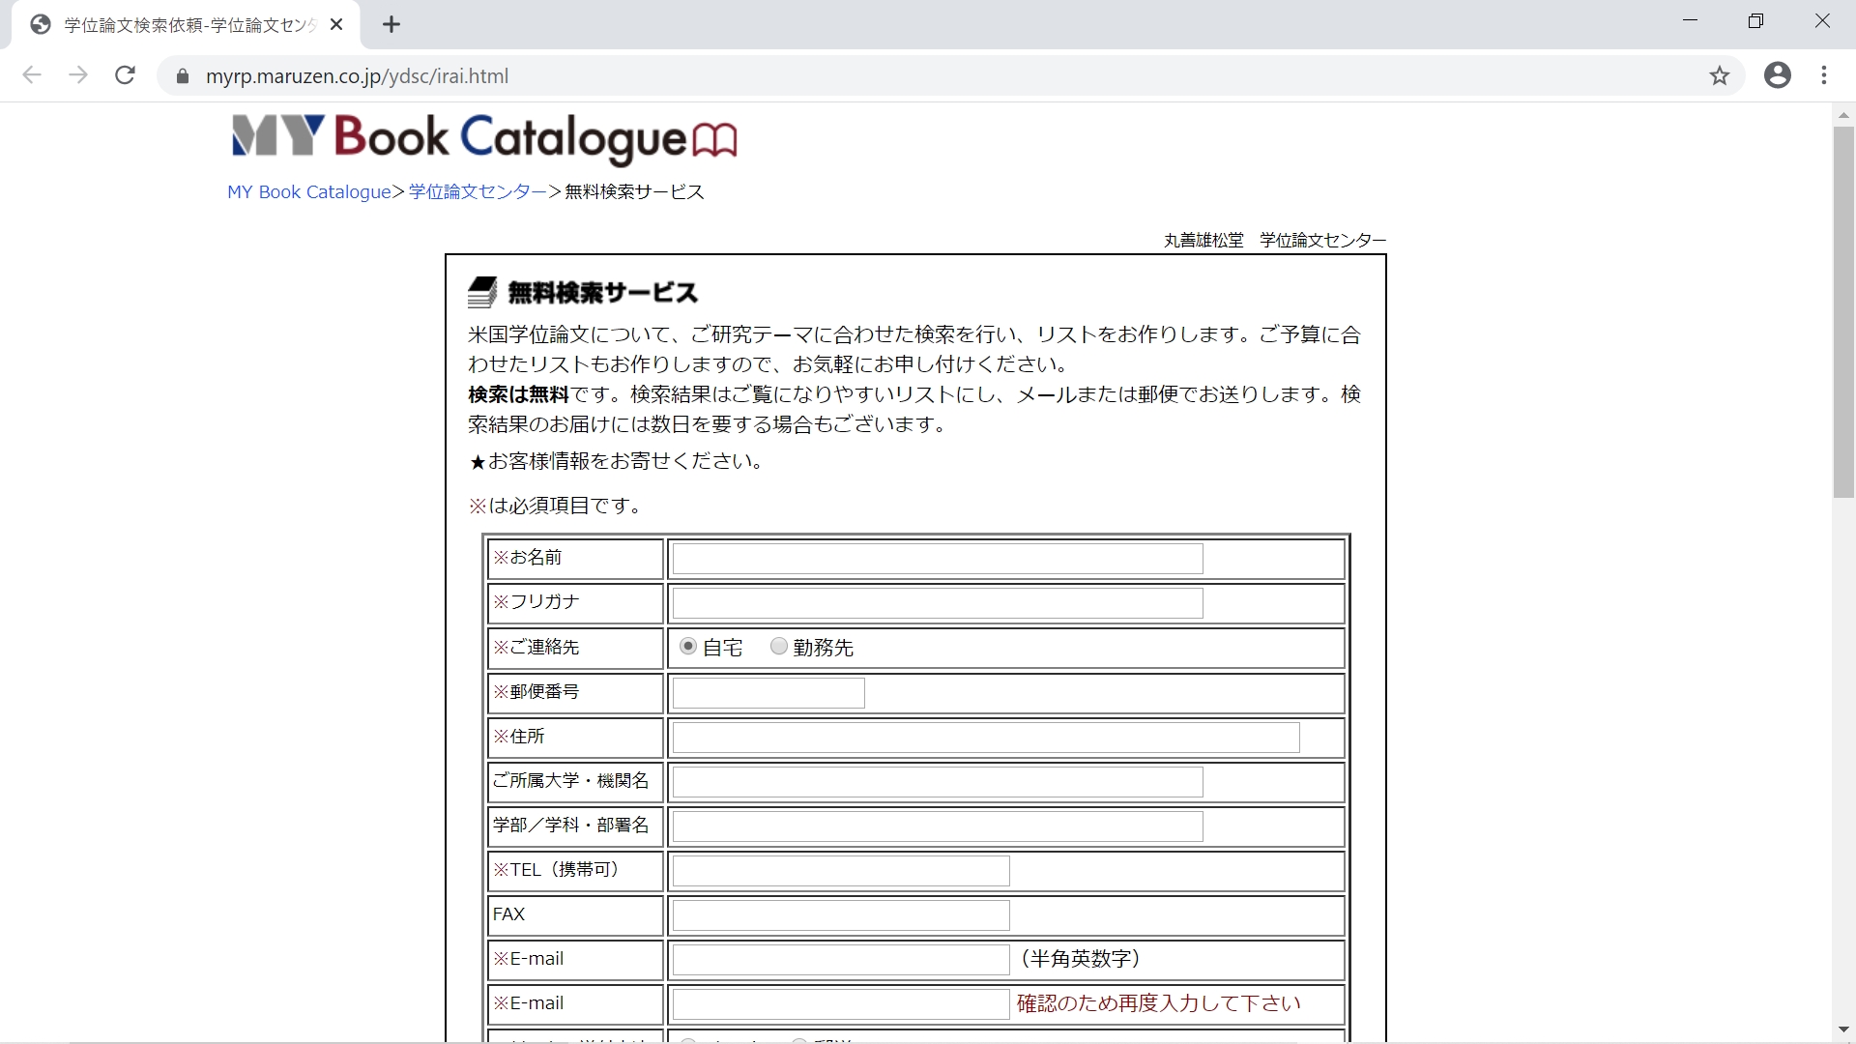Click the （半角英数字） hint text

coord(1080,959)
